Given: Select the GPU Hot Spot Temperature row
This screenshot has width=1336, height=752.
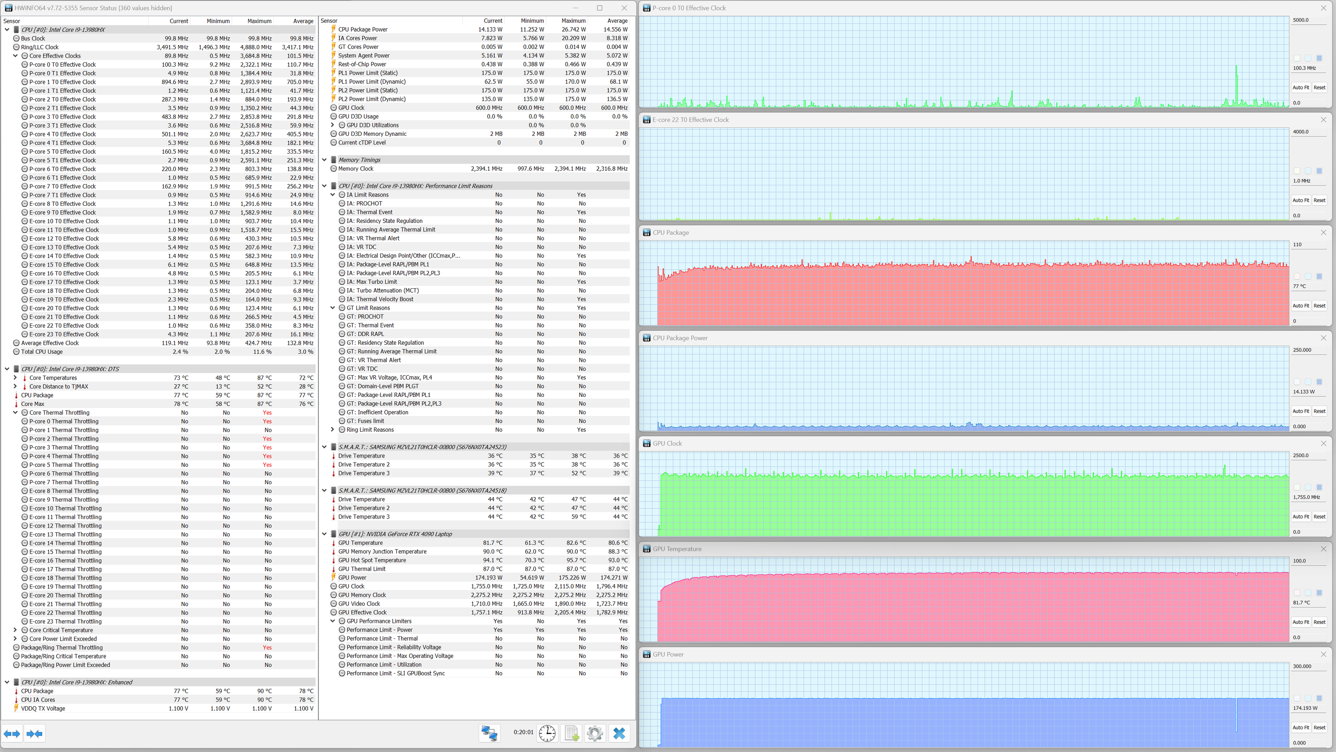Looking at the screenshot, I should coord(372,560).
